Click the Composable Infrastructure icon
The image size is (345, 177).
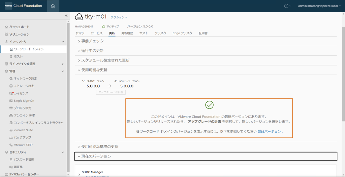pos(11,123)
